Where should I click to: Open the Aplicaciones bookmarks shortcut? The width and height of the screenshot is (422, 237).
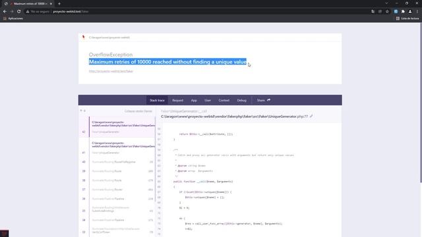[x=13, y=18]
